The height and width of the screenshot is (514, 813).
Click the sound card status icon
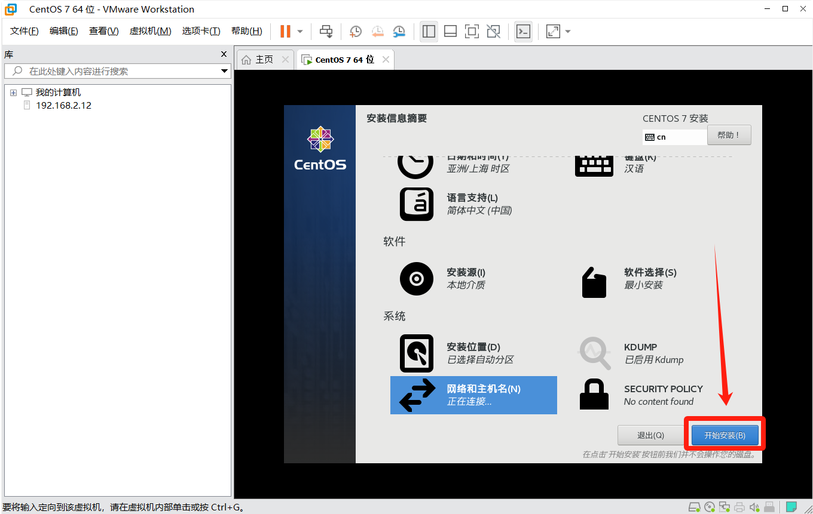(x=754, y=507)
